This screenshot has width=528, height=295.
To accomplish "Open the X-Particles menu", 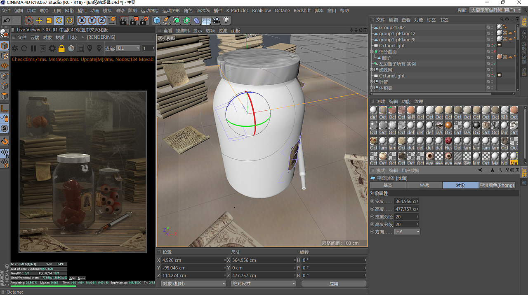I will pyautogui.click(x=237, y=11).
